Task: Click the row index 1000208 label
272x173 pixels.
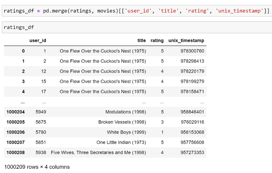Action: pos(16,153)
